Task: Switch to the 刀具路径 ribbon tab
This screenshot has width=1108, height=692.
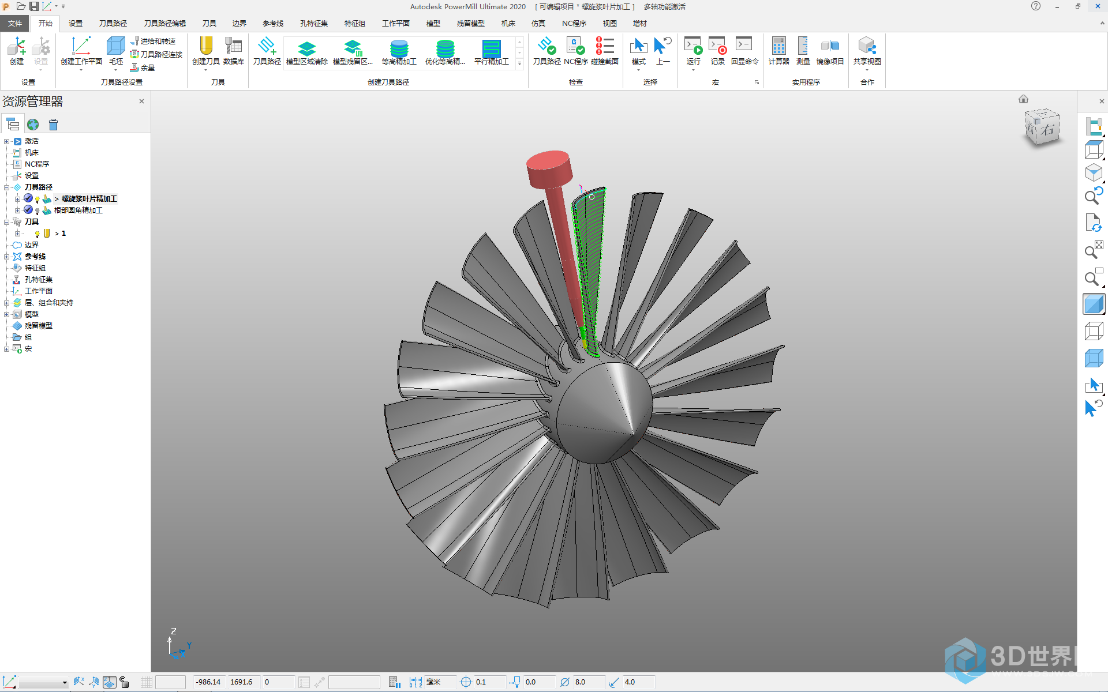Action: [x=113, y=23]
